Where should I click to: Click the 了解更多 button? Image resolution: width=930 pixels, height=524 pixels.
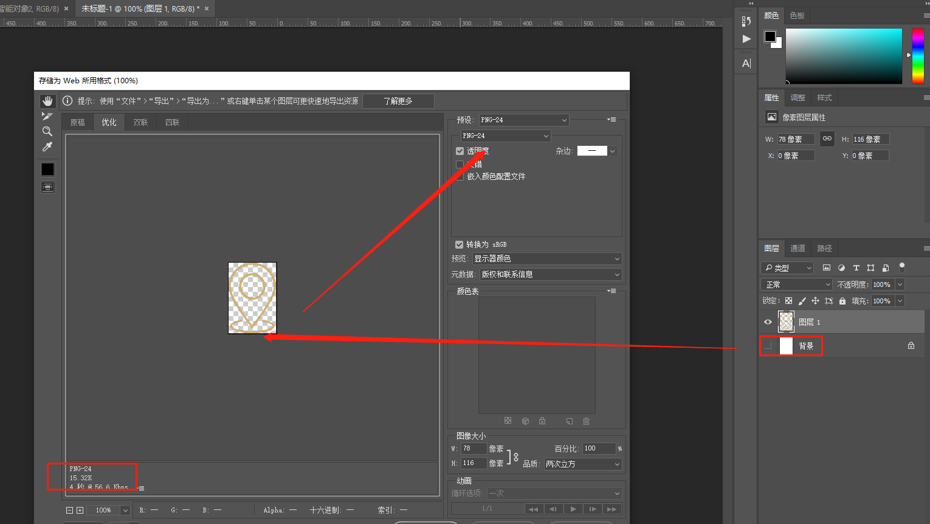(x=398, y=101)
